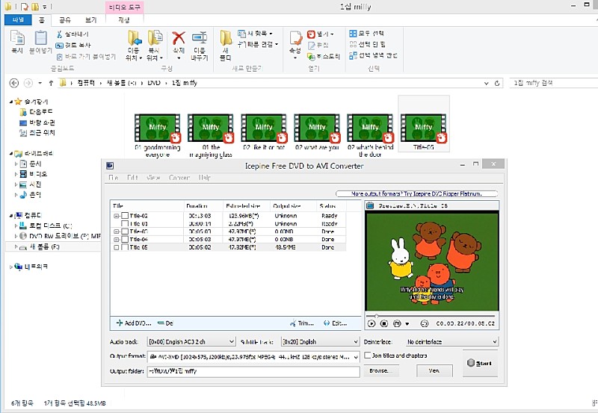This screenshot has height=413, width=598.
Task: Open the Help menu in converter
Action: pyautogui.click(x=204, y=178)
